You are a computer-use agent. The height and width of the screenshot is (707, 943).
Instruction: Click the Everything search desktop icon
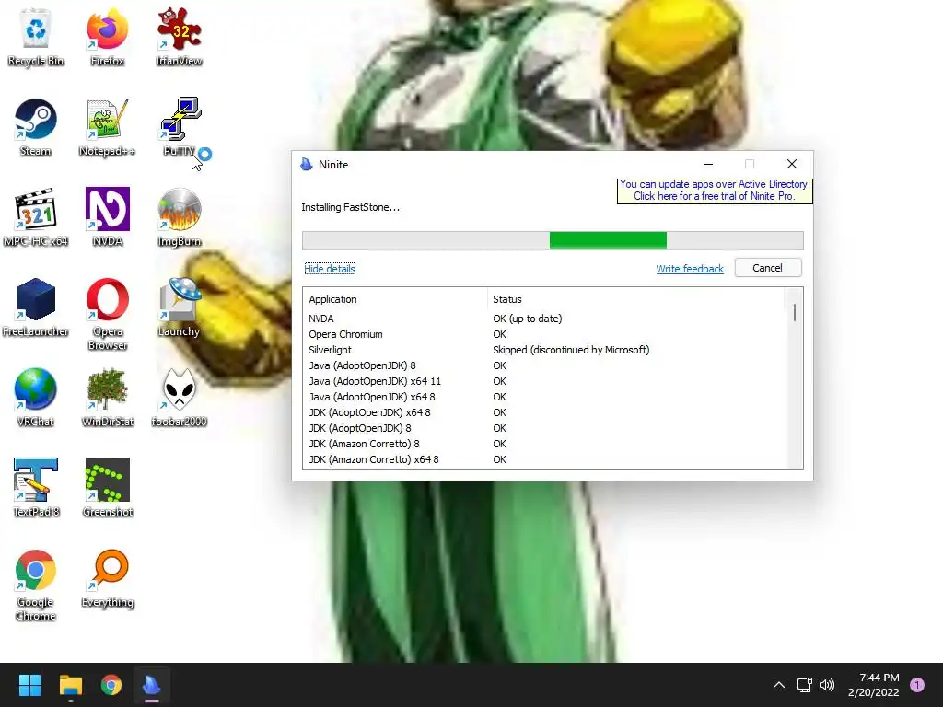pyautogui.click(x=107, y=578)
